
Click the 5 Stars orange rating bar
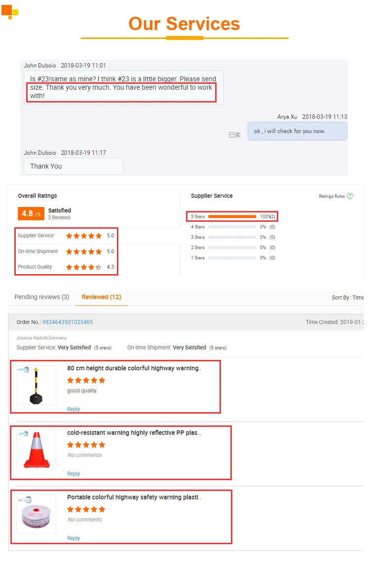(x=232, y=216)
